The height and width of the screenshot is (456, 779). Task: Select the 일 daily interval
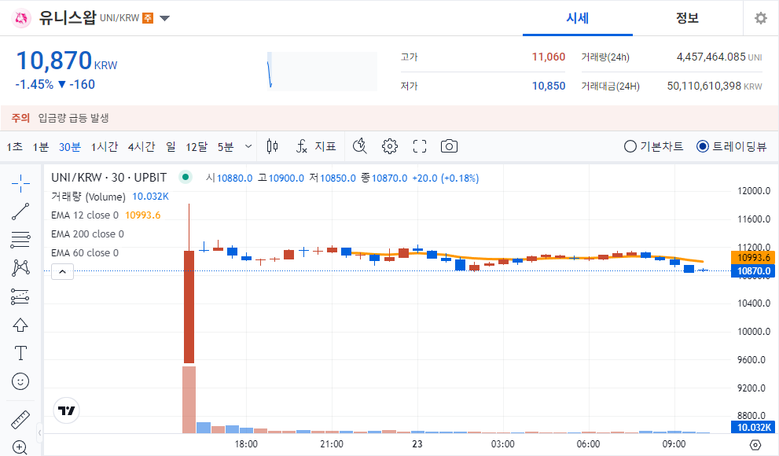pos(171,146)
